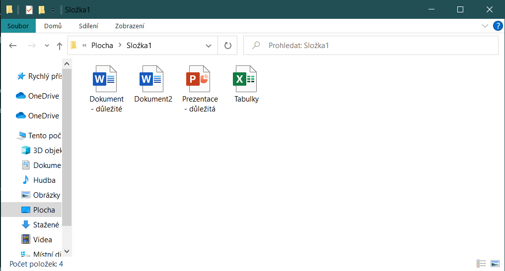Click the Plocha breadcrumb in address bar

(x=102, y=46)
